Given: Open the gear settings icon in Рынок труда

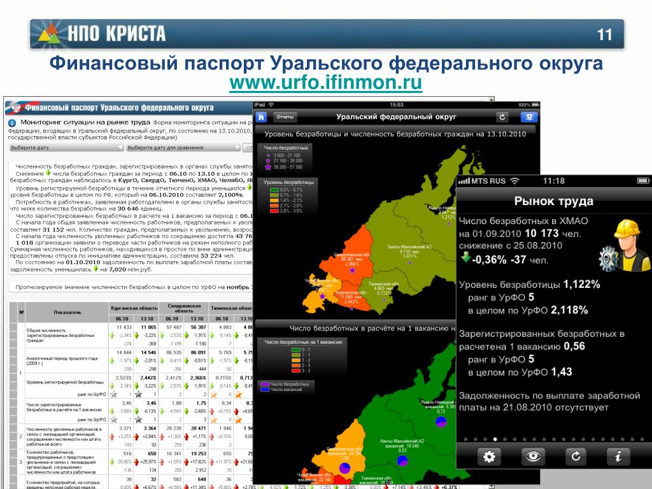Looking at the screenshot, I should tap(488, 457).
